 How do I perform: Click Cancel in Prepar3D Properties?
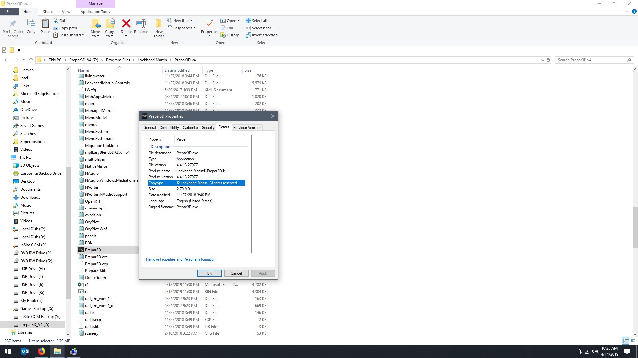(x=236, y=273)
